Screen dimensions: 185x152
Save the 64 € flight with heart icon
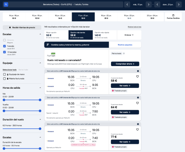(x=137, y=103)
